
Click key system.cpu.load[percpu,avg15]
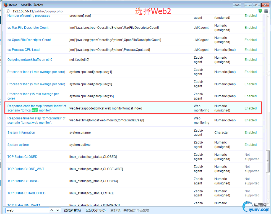pos(92,96)
